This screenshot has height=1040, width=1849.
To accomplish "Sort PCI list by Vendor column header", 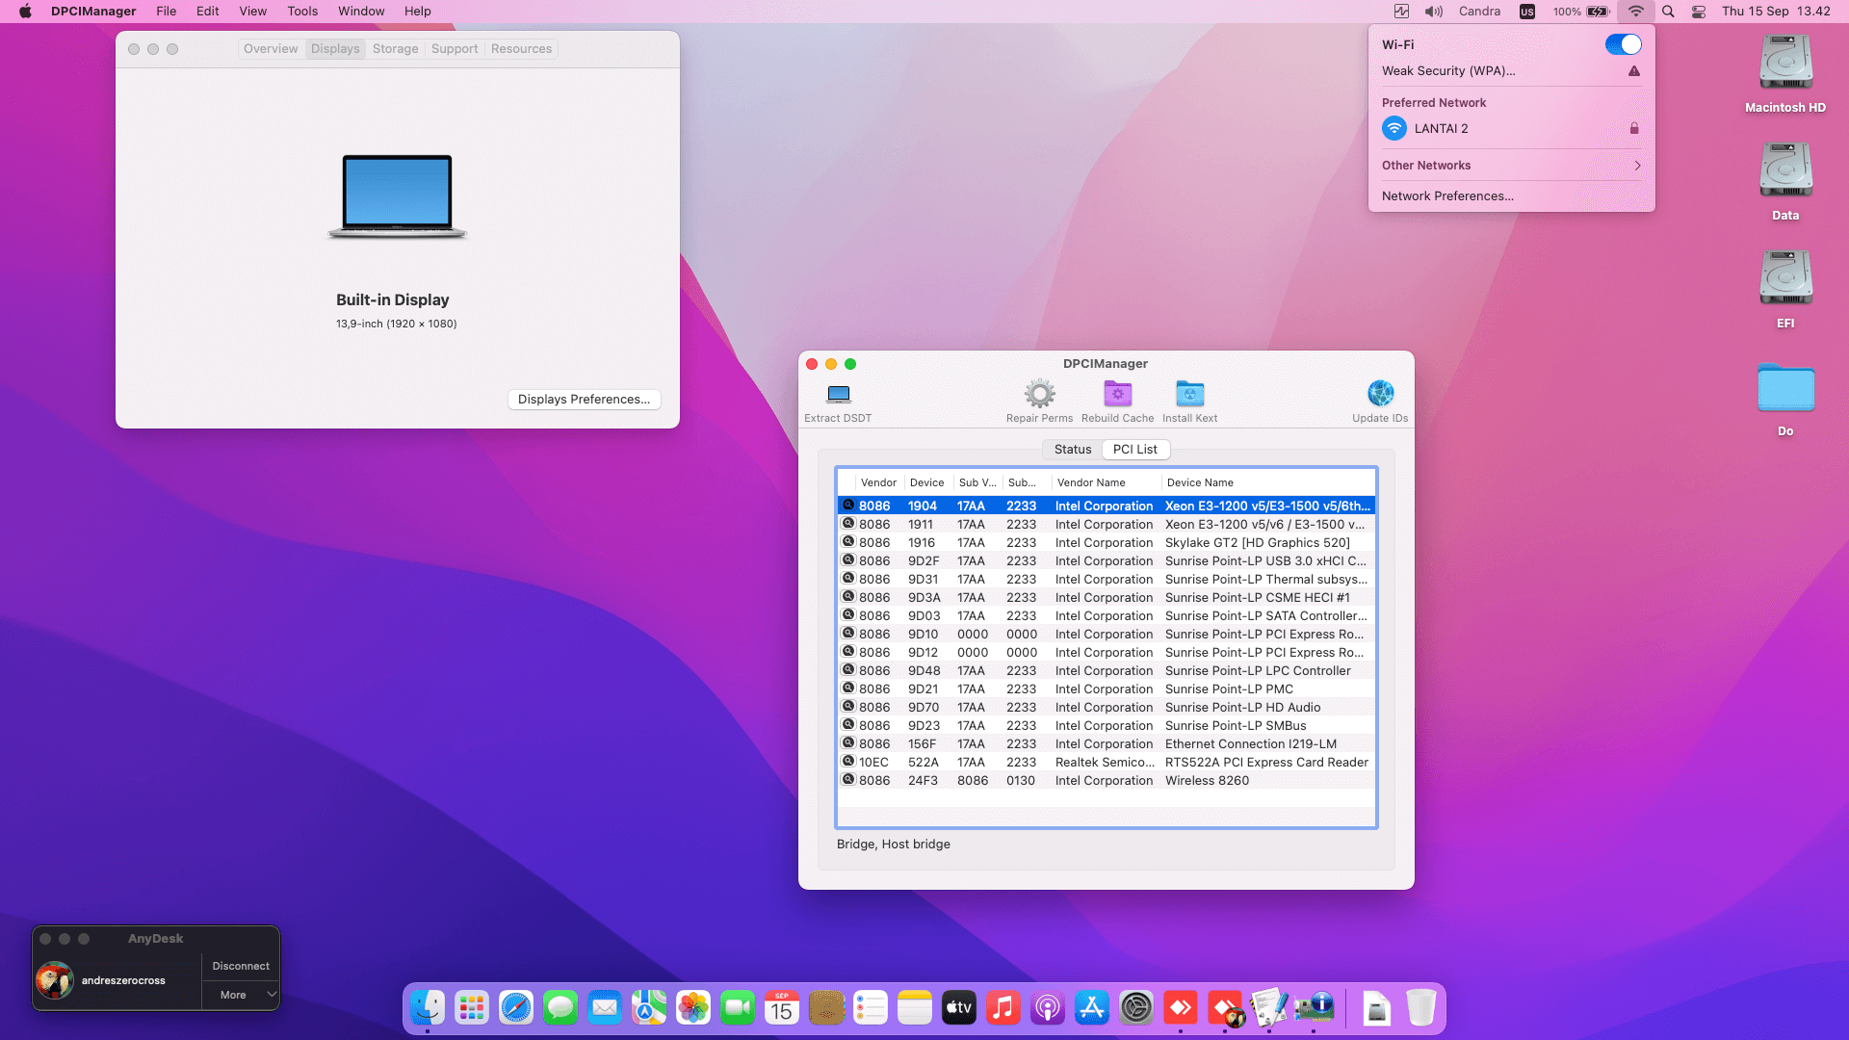I will [x=878, y=483].
